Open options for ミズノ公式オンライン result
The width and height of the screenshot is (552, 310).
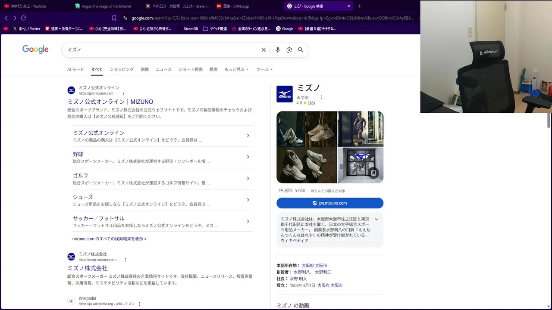point(123,93)
